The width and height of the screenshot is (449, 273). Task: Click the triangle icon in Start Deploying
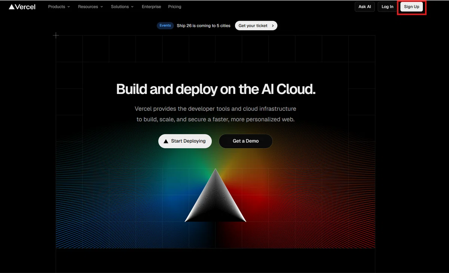point(166,141)
